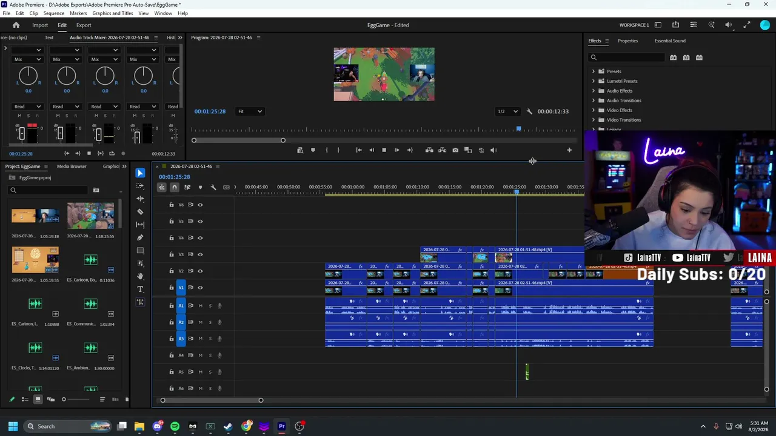Choose the Ripple Edit tool
The width and height of the screenshot is (776, 436).
coord(140,199)
